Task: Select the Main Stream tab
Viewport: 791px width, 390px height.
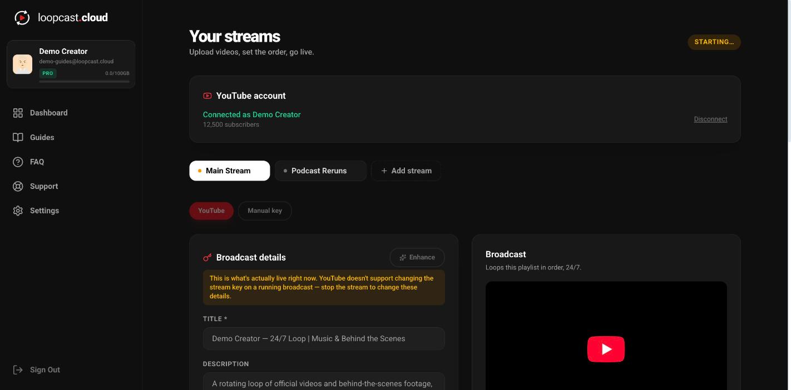Action: (x=230, y=171)
